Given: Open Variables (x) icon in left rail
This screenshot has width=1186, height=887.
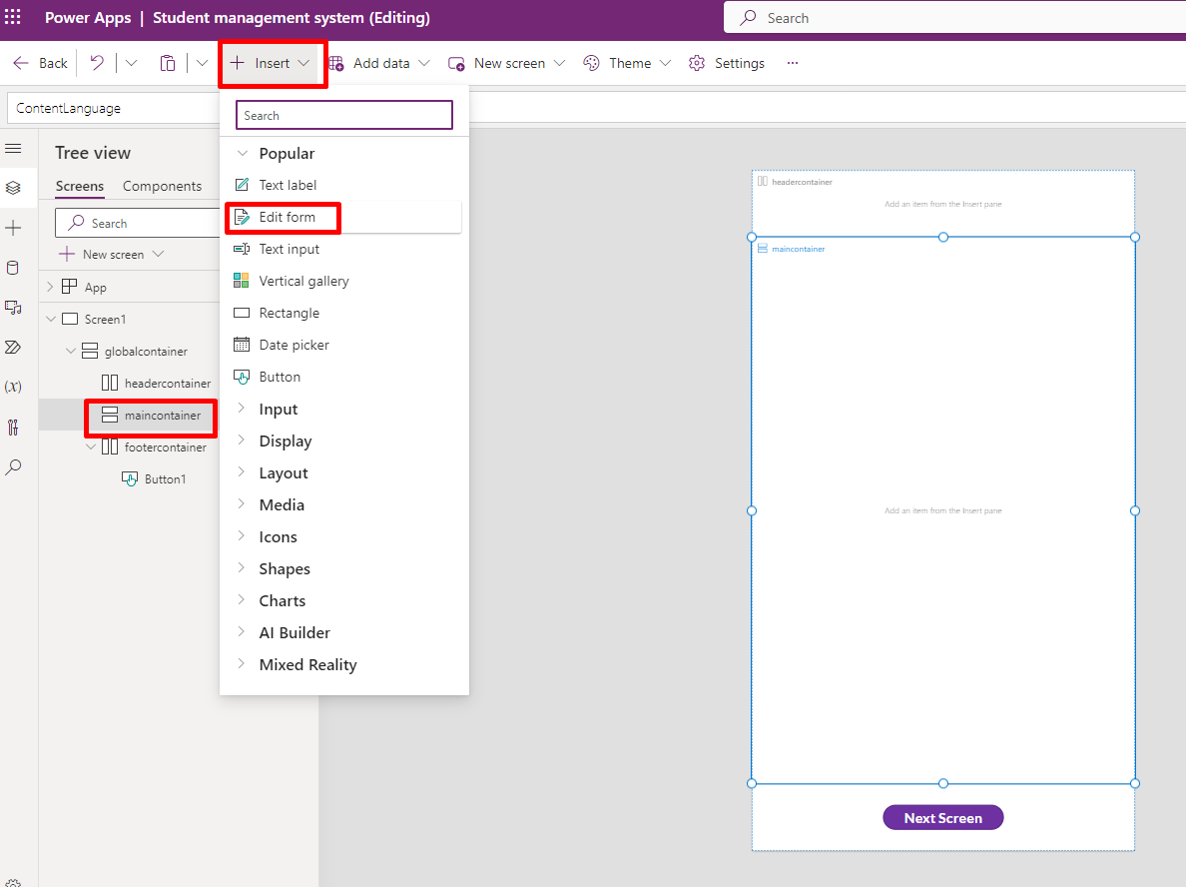Looking at the screenshot, I should [x=14, y=387].
